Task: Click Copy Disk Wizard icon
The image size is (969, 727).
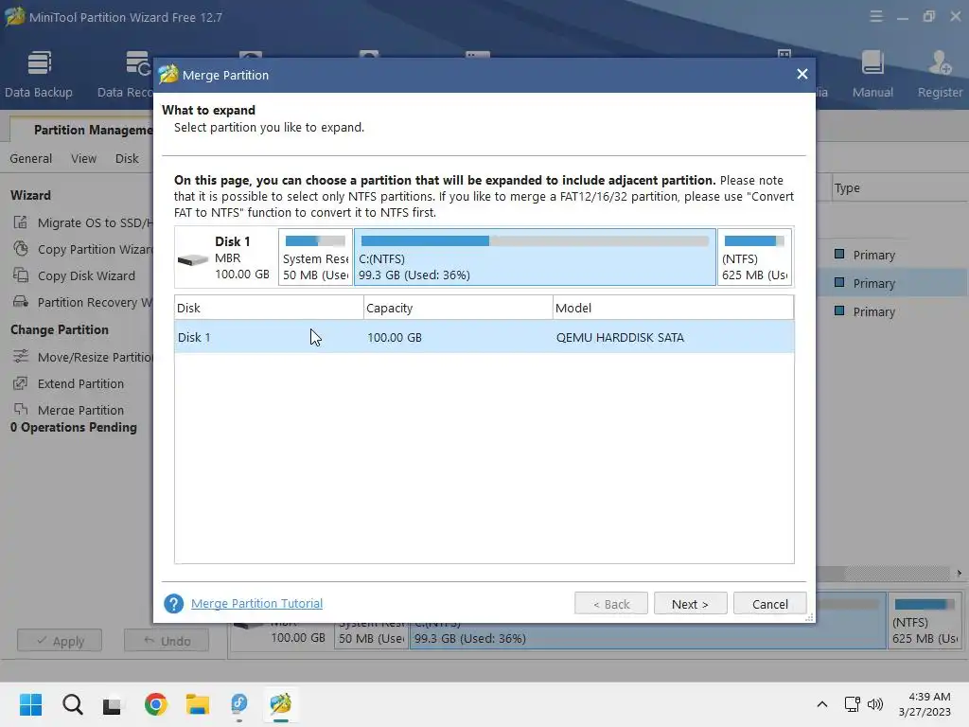Action: click(21, 275)
